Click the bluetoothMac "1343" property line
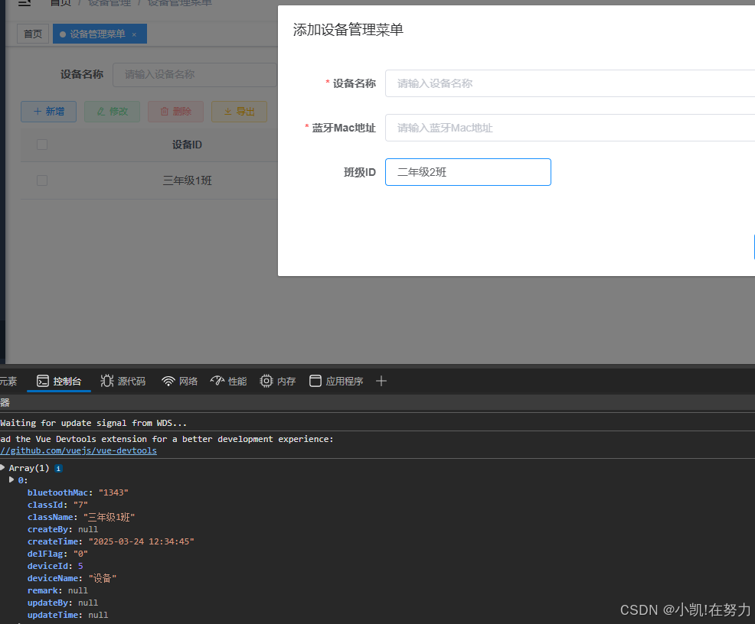Screen dimensions: 755x624 click(x=78, y=492)
